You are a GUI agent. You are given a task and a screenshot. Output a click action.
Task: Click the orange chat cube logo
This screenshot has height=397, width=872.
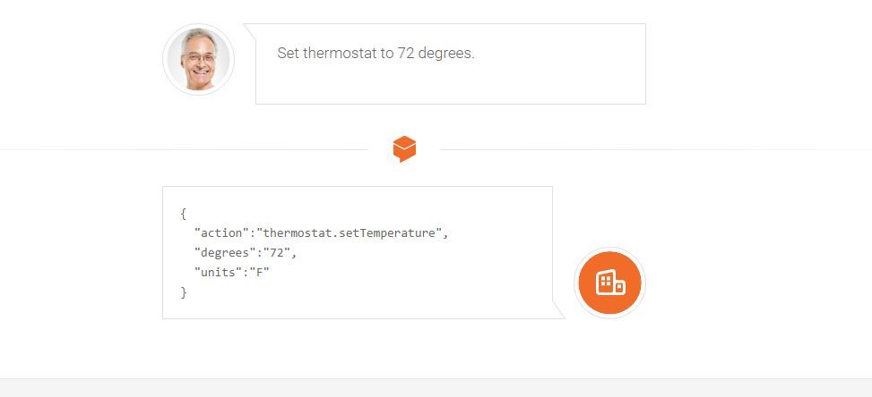(404, 149)
